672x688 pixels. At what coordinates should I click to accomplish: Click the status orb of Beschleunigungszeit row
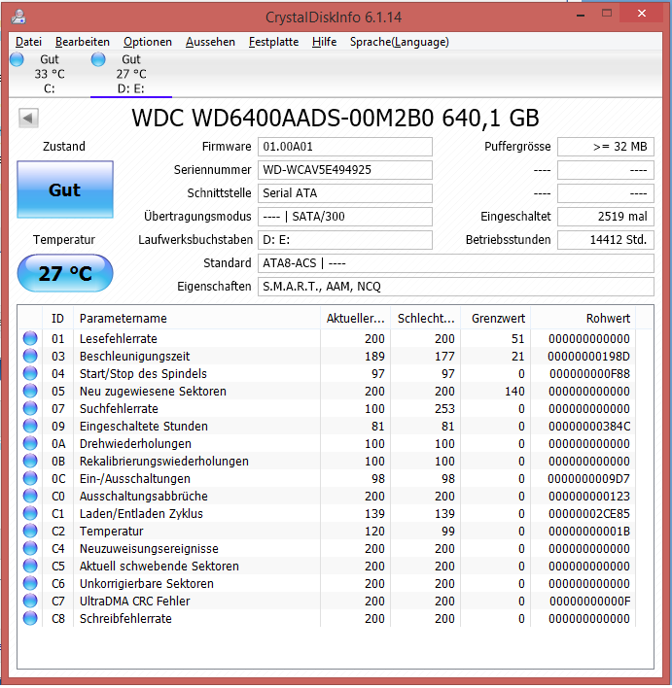(30, 356)
